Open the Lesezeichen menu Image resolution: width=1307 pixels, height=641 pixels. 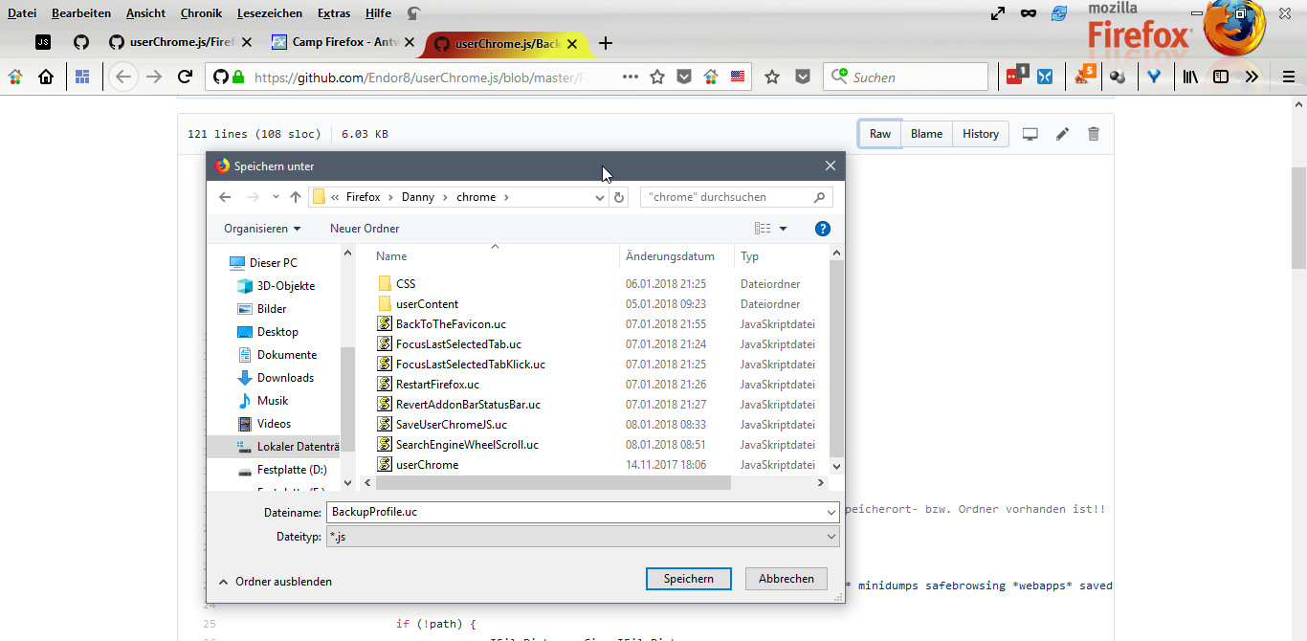269,13
